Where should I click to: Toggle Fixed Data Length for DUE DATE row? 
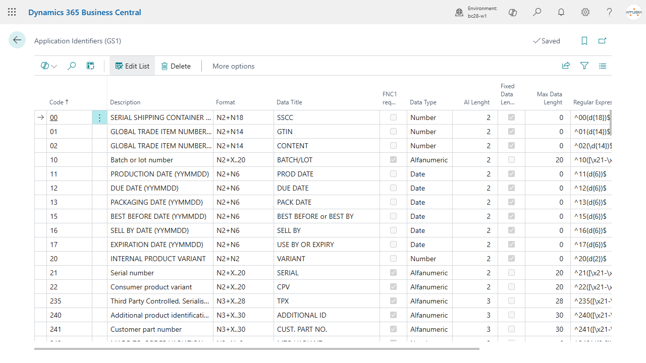[x=511, y=188]
